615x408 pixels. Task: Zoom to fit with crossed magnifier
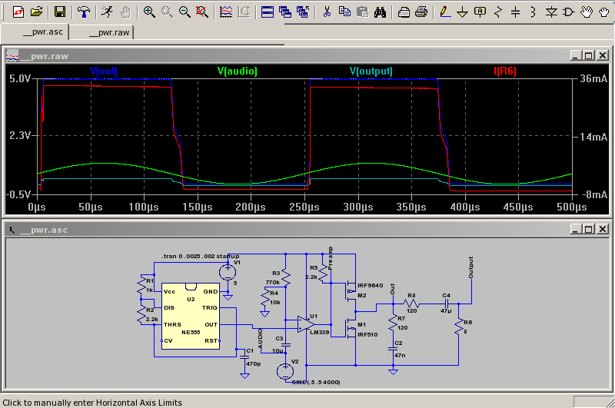(x=202, y=12)
